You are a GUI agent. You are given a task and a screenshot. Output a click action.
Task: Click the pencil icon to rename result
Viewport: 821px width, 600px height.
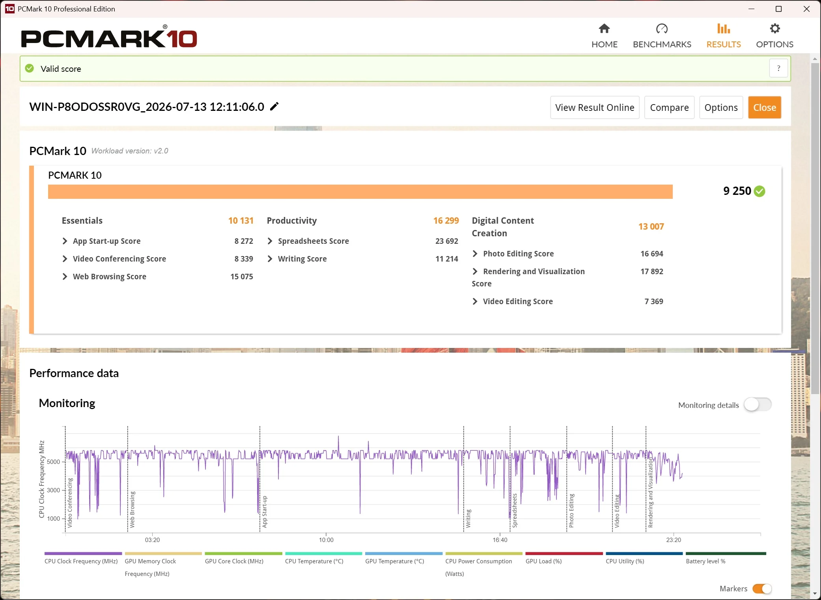[274, 107]
